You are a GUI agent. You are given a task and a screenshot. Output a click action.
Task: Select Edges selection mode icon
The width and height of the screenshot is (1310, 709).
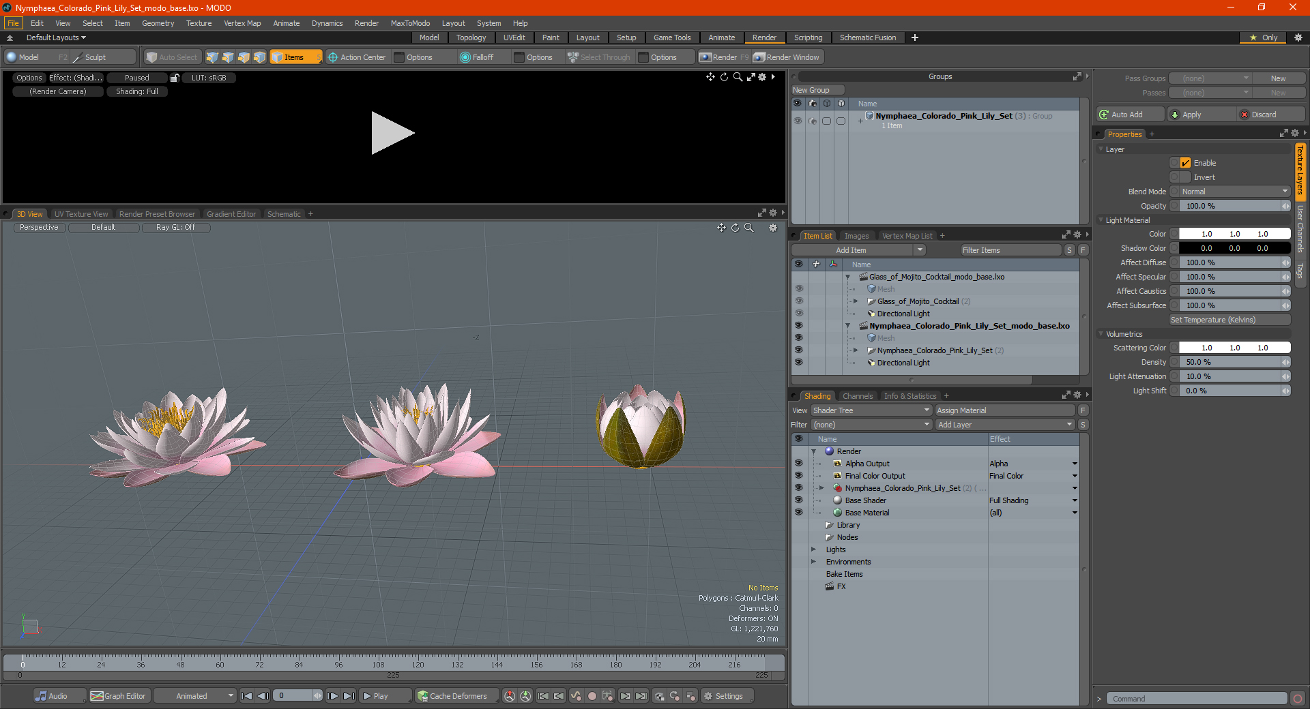(228, 57)
